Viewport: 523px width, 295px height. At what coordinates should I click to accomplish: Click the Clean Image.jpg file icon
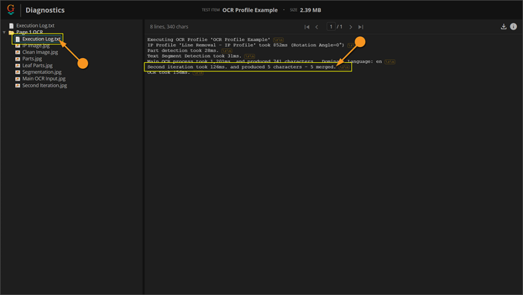17,52
